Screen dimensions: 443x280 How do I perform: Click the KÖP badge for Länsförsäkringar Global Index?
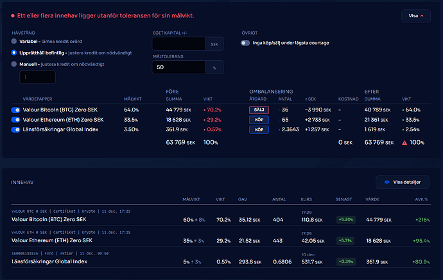click(258, 129)
